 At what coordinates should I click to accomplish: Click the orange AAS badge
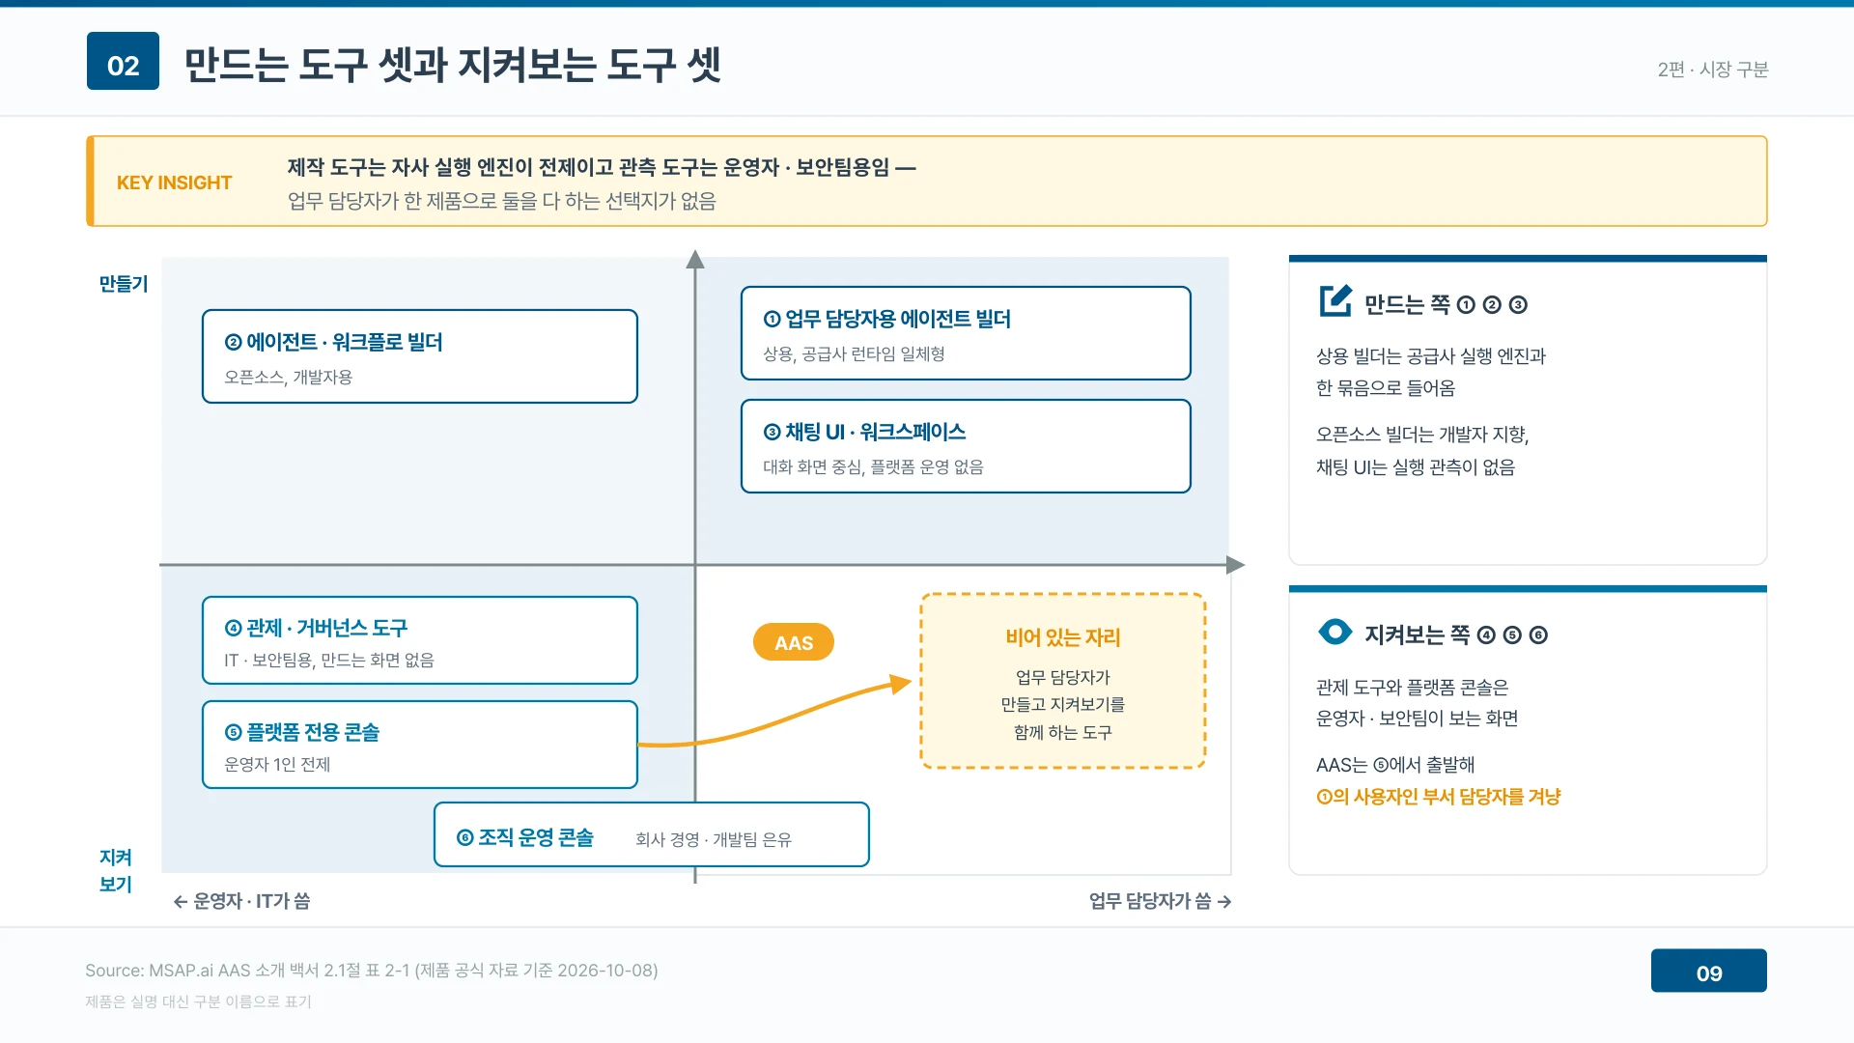pos(794,642)
